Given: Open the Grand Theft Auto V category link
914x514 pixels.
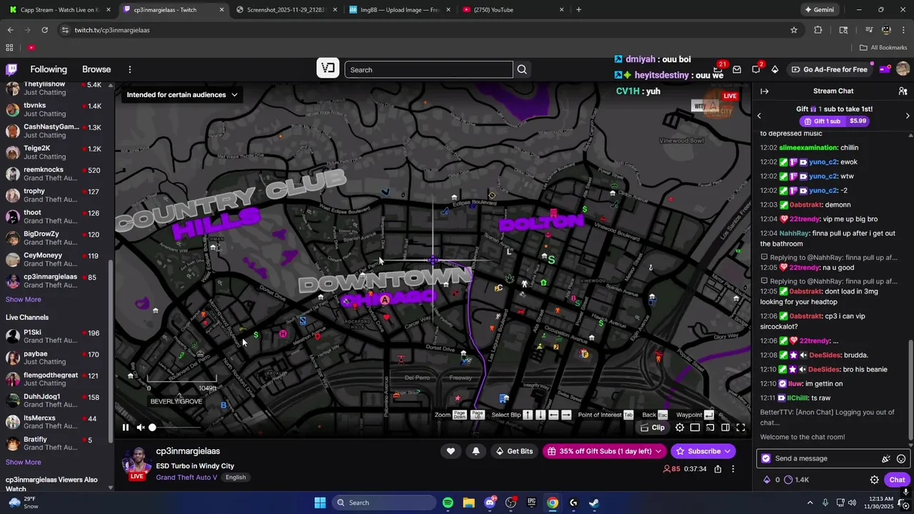Looking at the screenshot, I should (x=186, y=478).
